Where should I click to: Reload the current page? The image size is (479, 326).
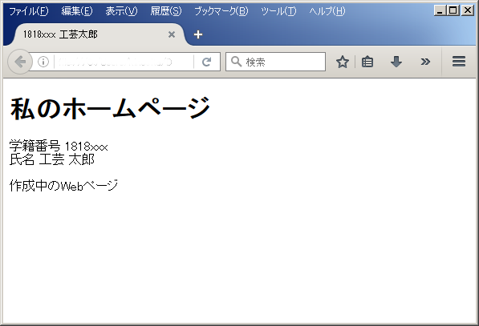point(207,62)
